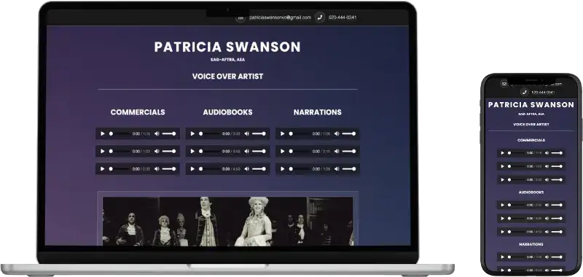
Task: Click COMMERCIALS heading on phone screen
Action: coord(531,140)
